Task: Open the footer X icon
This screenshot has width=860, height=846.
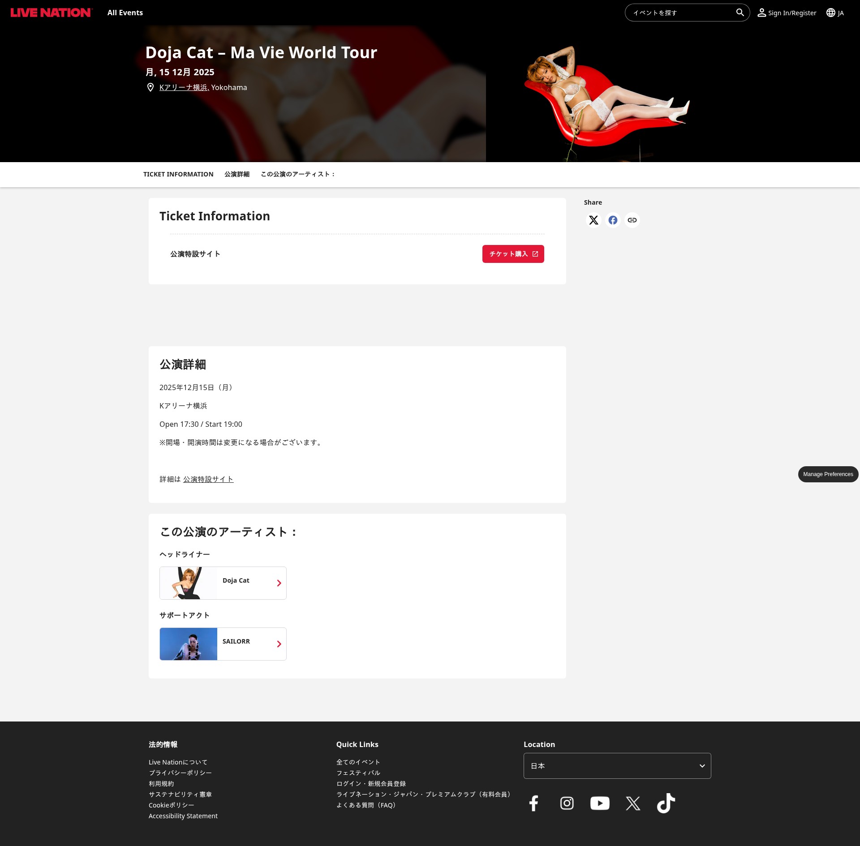Action: (x=633, y=803)
